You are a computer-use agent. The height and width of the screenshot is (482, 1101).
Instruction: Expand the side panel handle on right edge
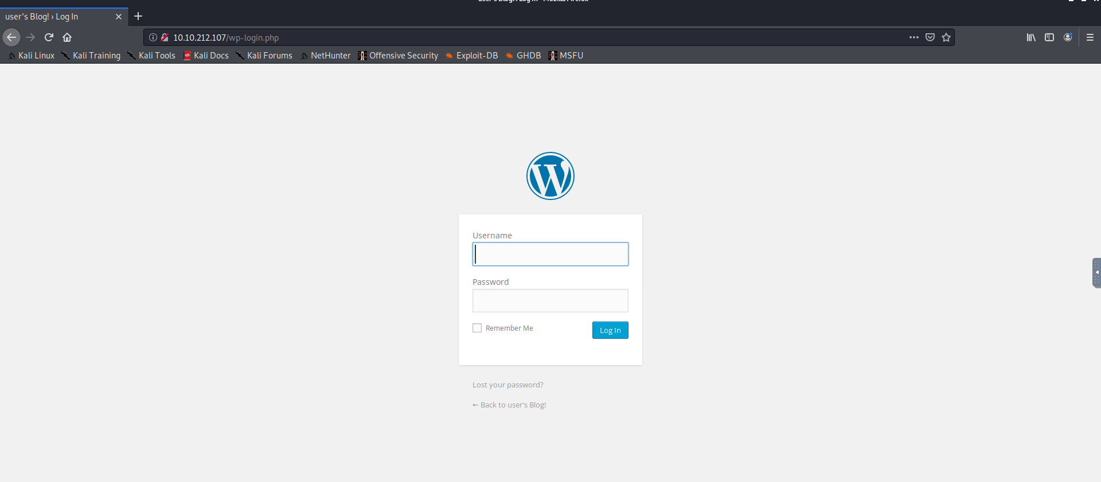(1096, 273)
